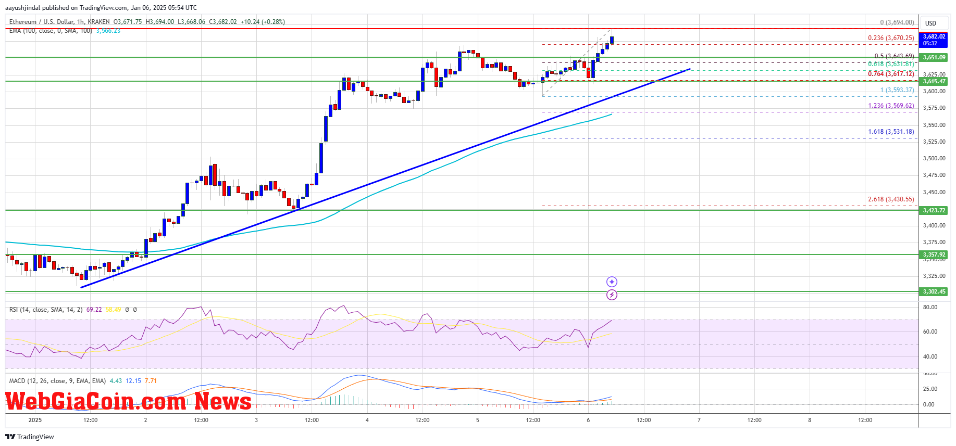Select the EMA (100, close) indicator legend
956x446 pixels.
pyautogui.click(x=51, y=31)
